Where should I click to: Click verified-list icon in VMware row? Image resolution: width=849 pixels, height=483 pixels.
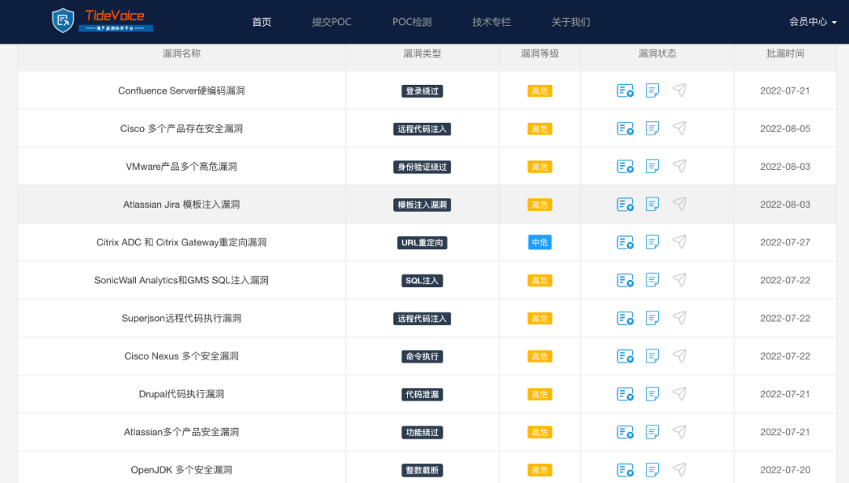[x=626, y=167]
